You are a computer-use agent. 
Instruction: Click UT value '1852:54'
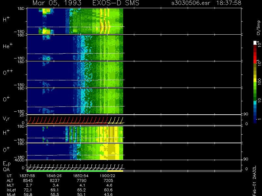tap(81, 176)
